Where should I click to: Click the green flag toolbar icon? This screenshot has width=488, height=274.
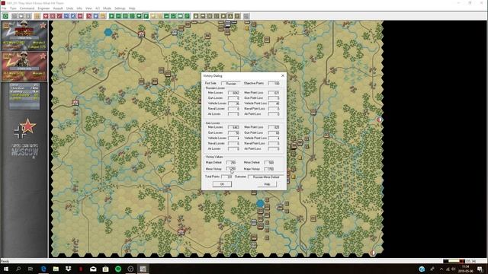tap(146, 16)
